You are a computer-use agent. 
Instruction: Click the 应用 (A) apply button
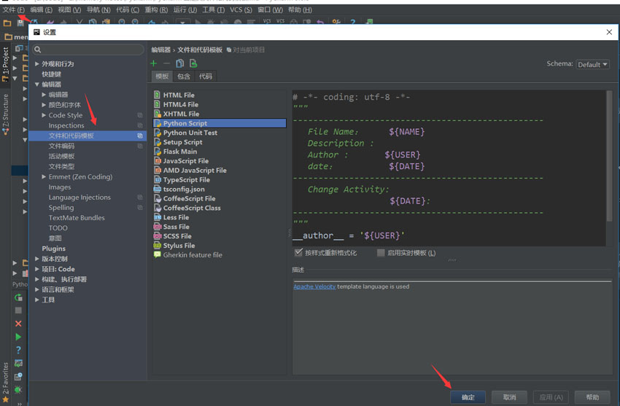point(551,397)
